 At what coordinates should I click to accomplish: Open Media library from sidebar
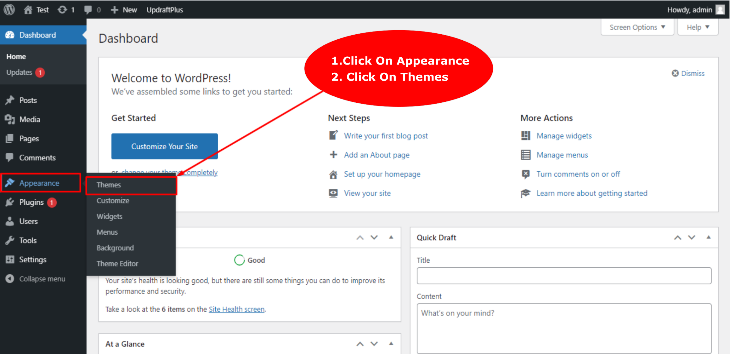click(30, 119)
